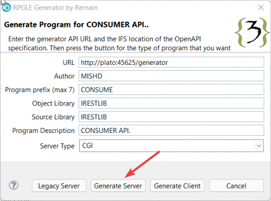This screenshot has width=271, height=201.
Task: Click the OpenAPI {3} logo image
Action: pos(253,32)
